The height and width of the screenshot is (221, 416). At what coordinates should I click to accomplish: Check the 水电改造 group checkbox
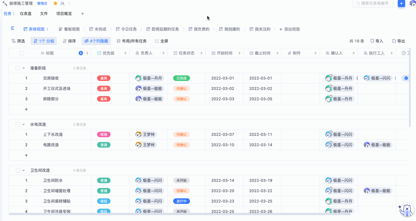click(x=18, y=124)
